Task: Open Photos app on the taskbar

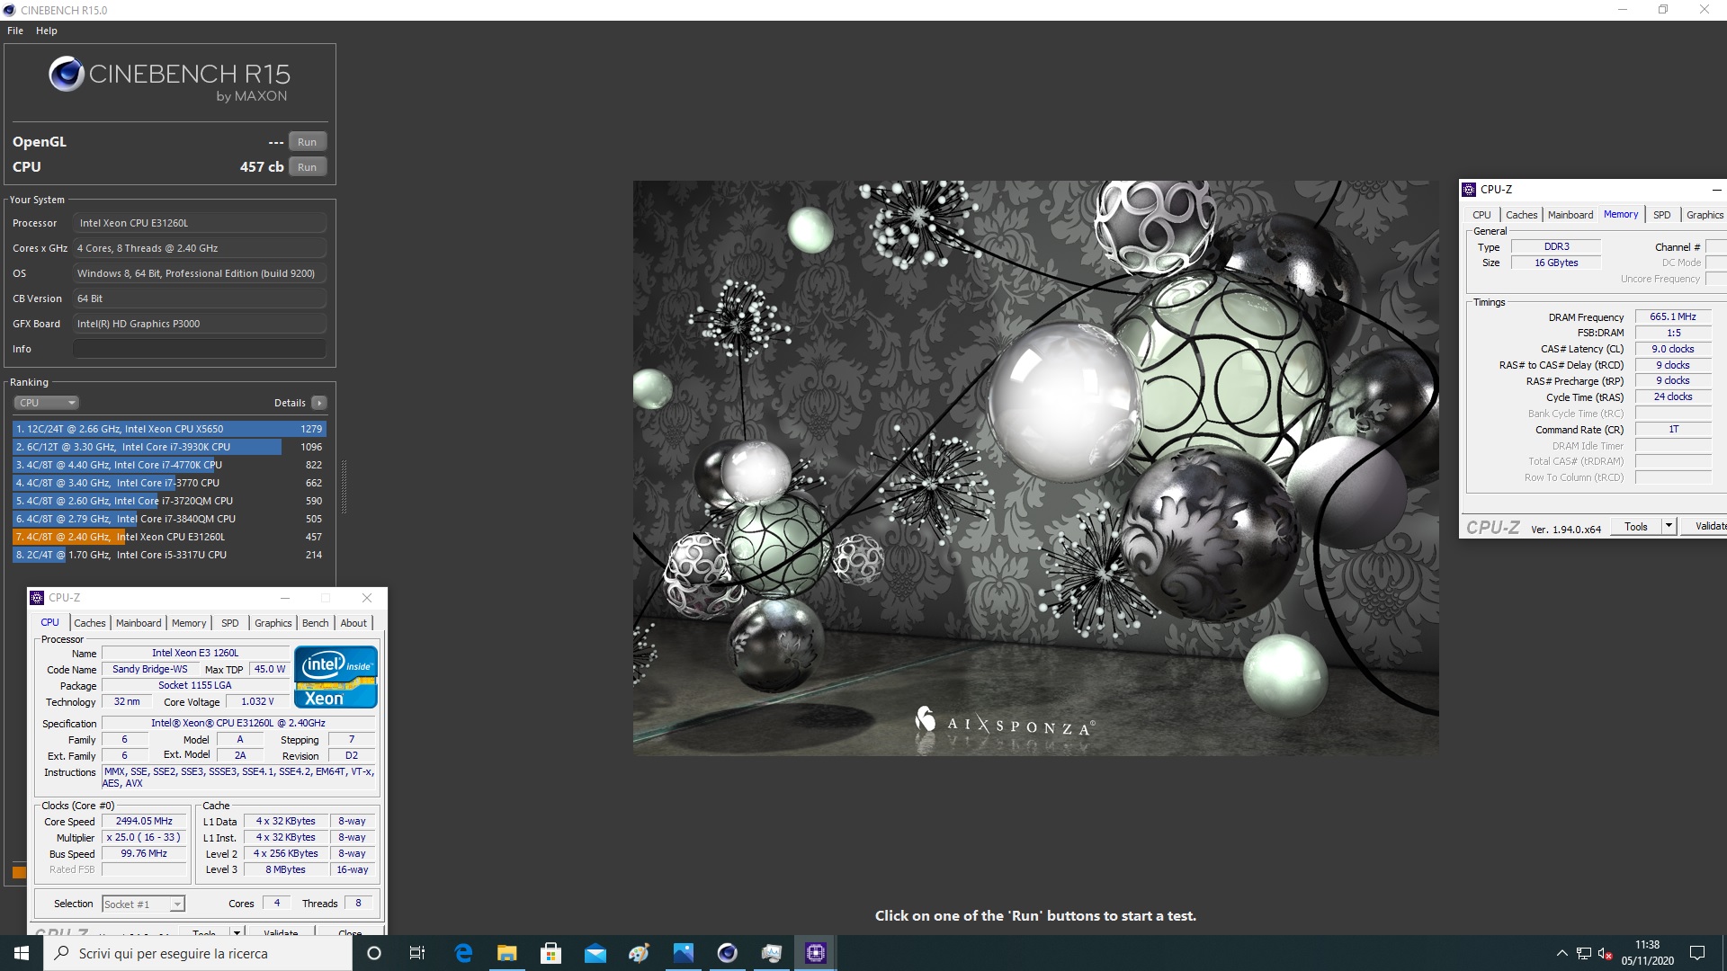Action: tap(684, 953)
